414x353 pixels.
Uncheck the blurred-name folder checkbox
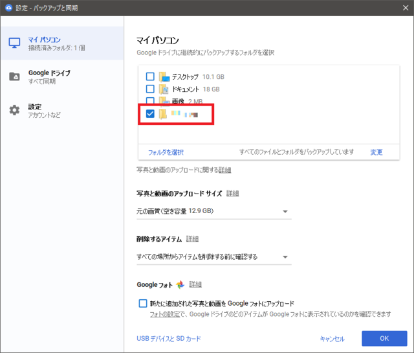(150, 114)
